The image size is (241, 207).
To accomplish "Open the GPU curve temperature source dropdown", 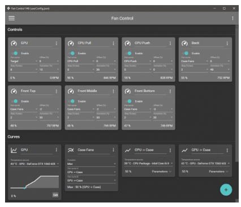I will coord(35,164).
